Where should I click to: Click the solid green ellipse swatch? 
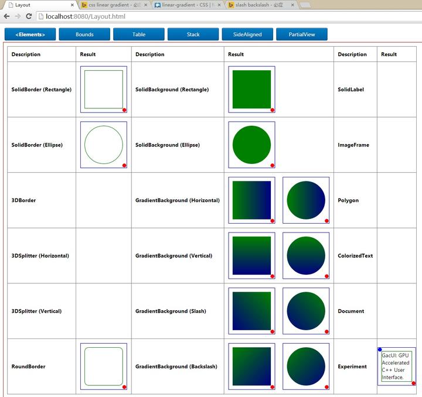(x=251, y=145)
